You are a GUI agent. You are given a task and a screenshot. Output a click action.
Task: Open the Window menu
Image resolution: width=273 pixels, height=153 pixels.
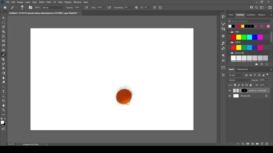77,2
